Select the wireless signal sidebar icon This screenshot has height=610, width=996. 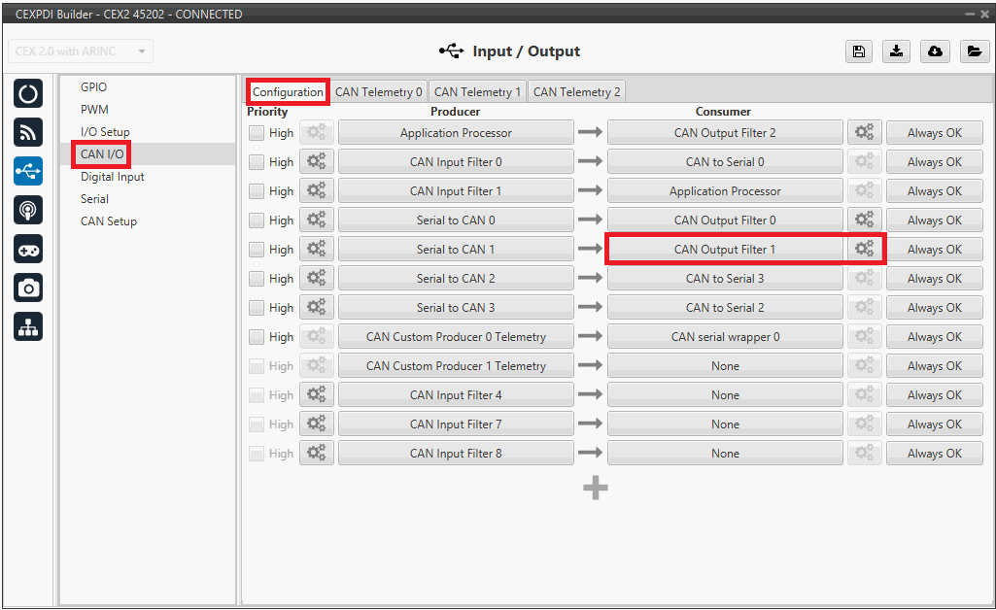[x=28, y=132]
